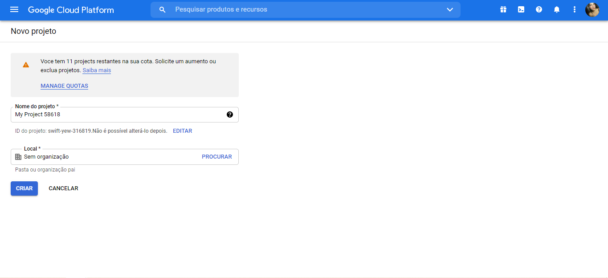608x278 pixels.
Task: Click the Google Cloud Platform logo
Action: [71, 10]
